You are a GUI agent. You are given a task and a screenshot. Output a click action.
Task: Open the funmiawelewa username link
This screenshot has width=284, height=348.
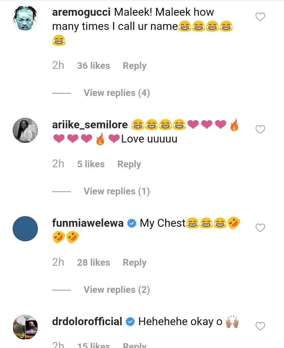point(88,224)
